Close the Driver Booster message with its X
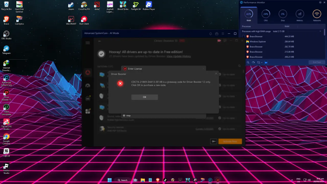The height and width of the screenshot is (184, 327). pos(216,74)
